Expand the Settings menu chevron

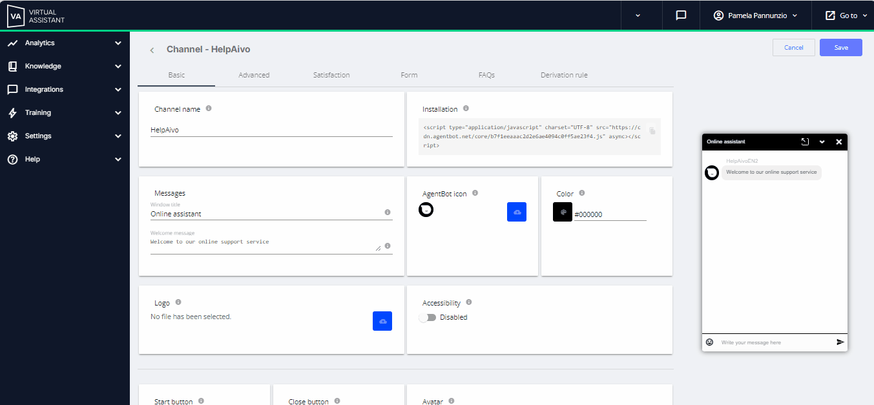coord(118,136)
